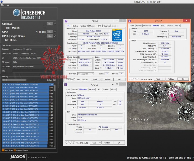This screenshot has width=194, height=161.
Task: Click the CPU score 4.15 pts
Action: [41, 32]
